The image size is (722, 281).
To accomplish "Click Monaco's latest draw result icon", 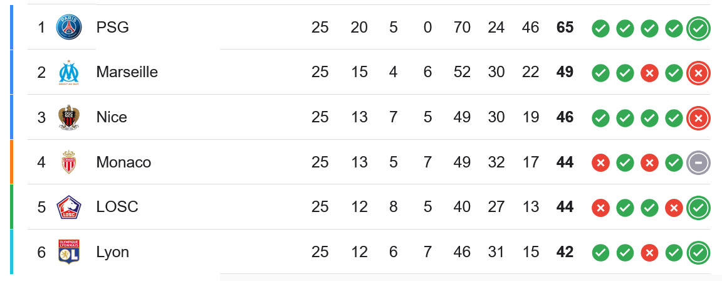I will [698, 163].
